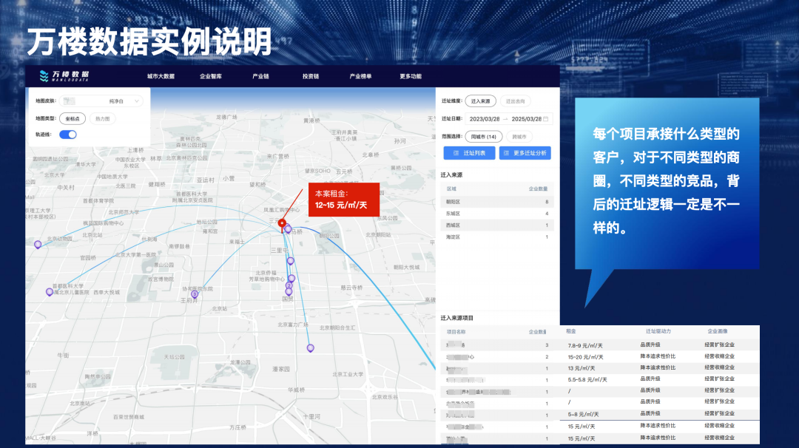The height and width of the screenshot is (448, 799).
Task: Open the 投资链 menu item
Action: 311,75
